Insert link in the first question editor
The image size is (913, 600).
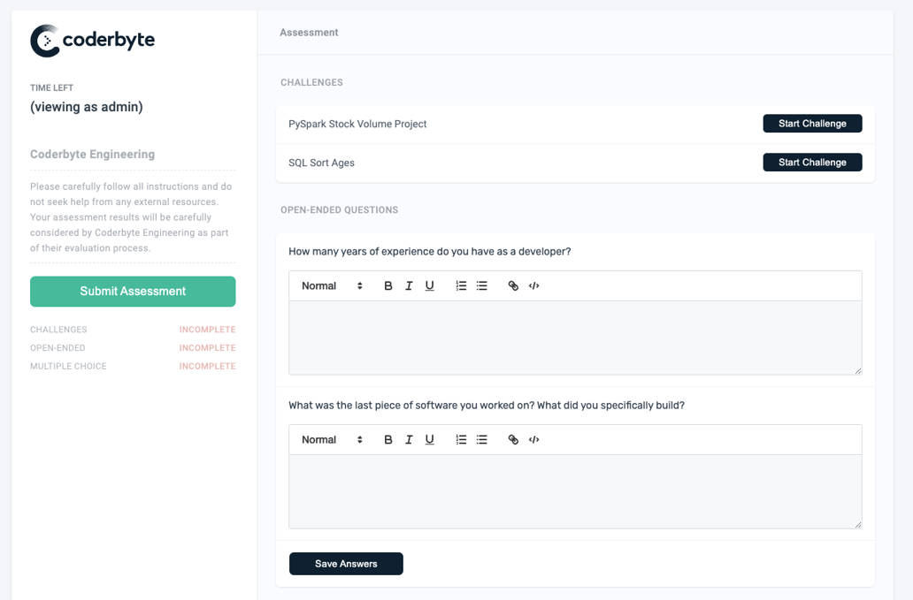click(x=513, y=286)
